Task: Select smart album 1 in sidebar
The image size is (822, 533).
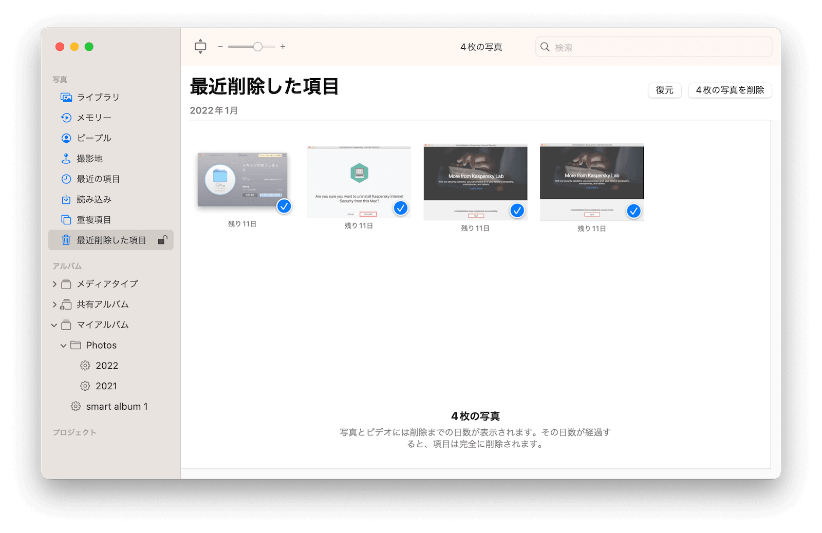Action: click(117, 407)
